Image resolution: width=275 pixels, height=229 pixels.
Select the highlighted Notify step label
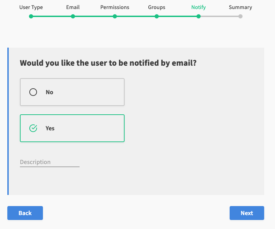point(199,7)
